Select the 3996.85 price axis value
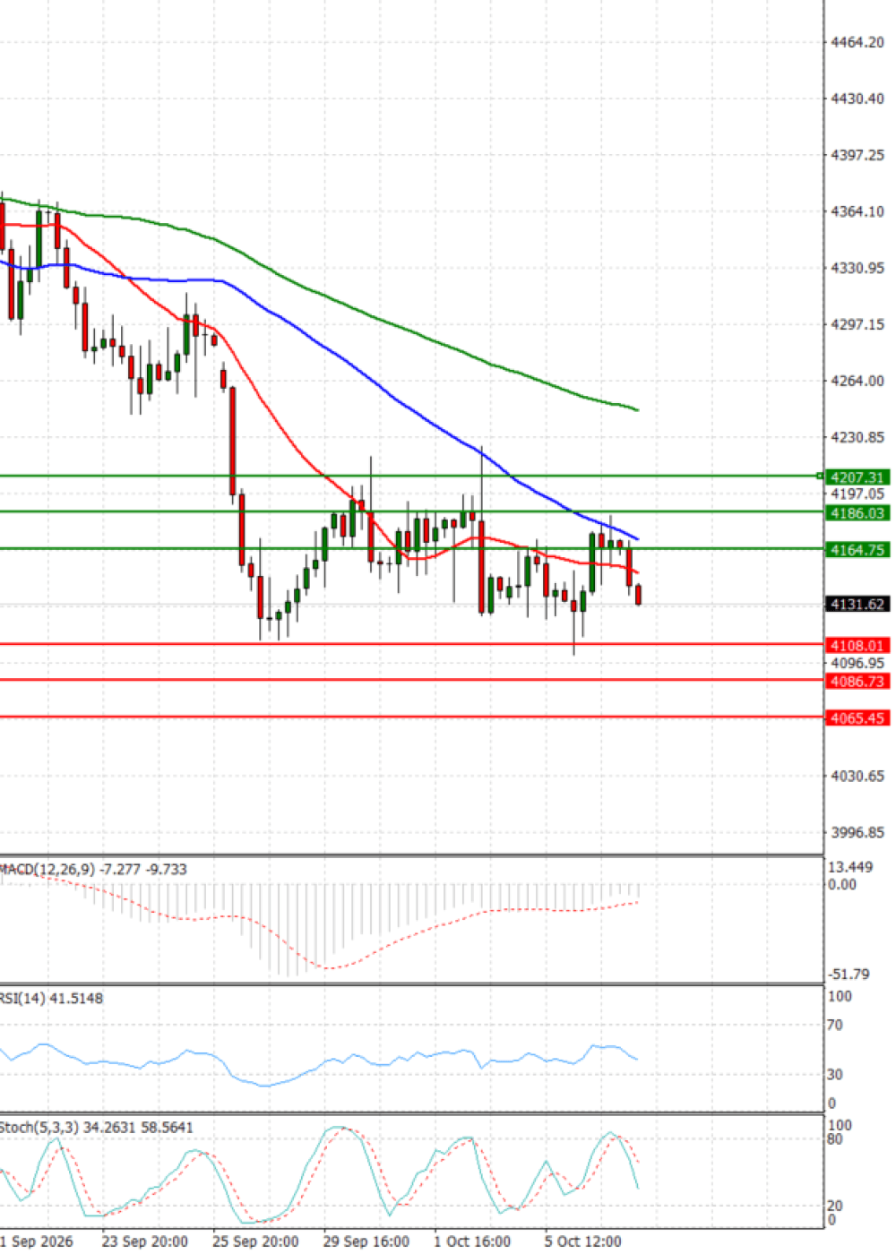Image resolution: width=896 pixels, height=1254 pixels. (x=857, y=832)
